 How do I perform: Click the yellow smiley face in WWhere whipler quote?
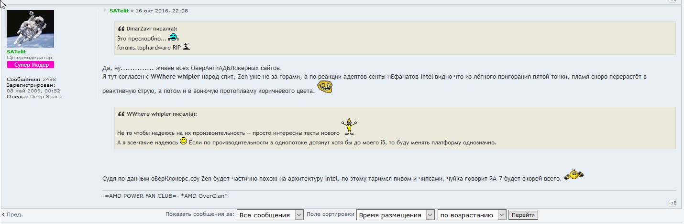pos(183,142)
